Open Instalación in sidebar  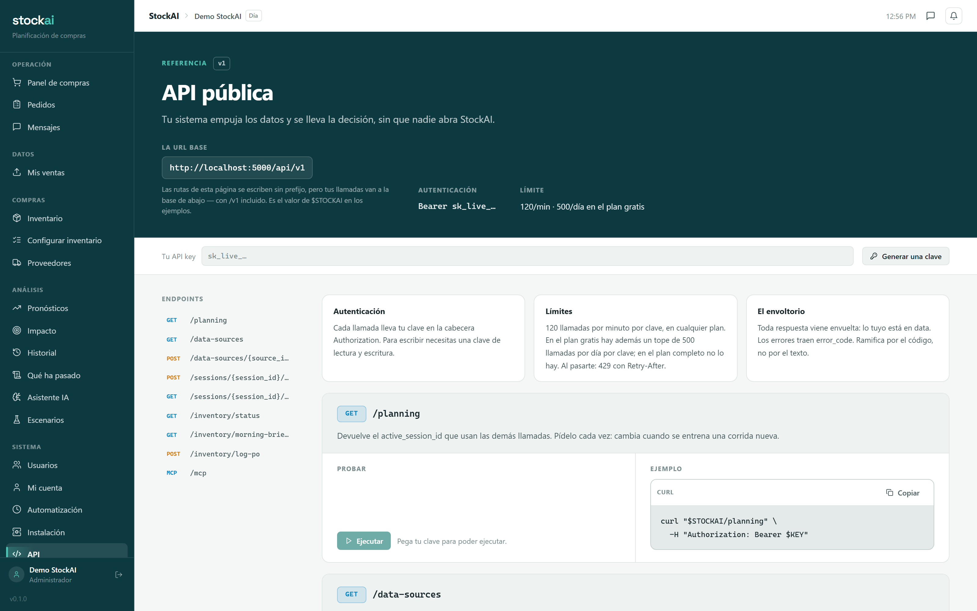point(67,532)
